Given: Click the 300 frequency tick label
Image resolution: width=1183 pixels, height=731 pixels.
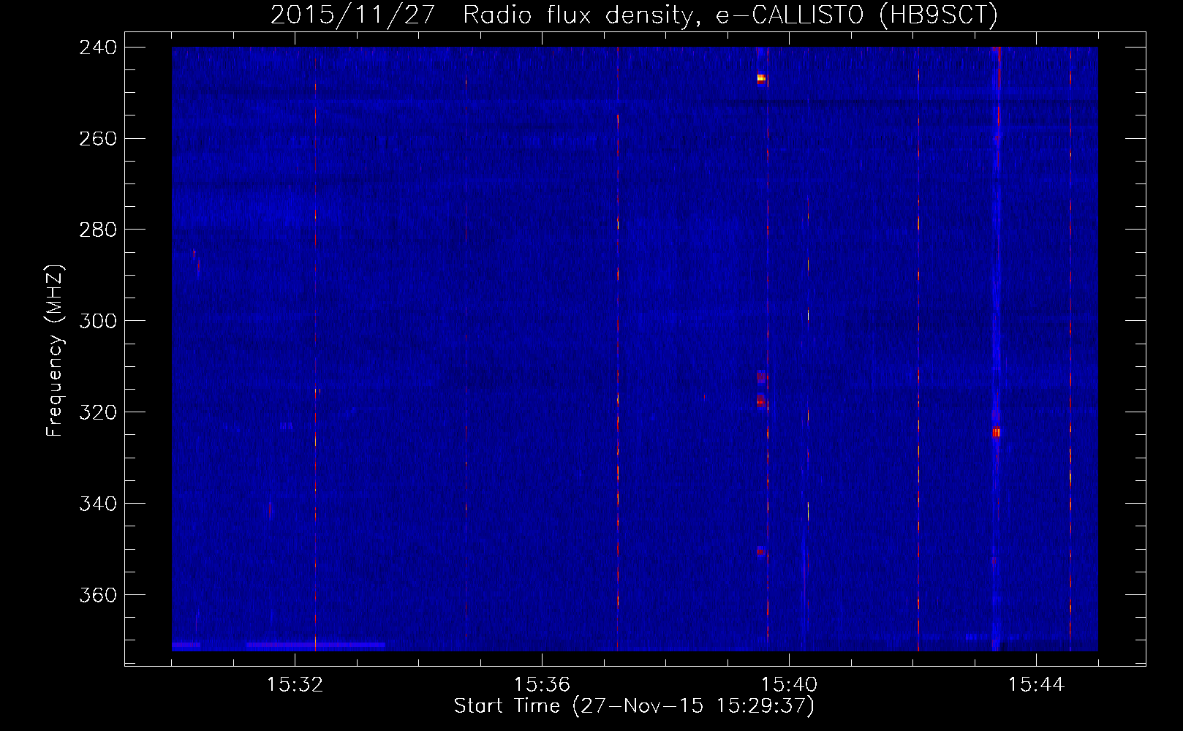Looking at the screenshot, I should 98,322.
